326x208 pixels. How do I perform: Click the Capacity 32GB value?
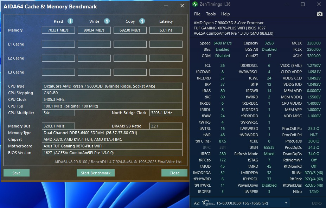click(x=269, y=43)
